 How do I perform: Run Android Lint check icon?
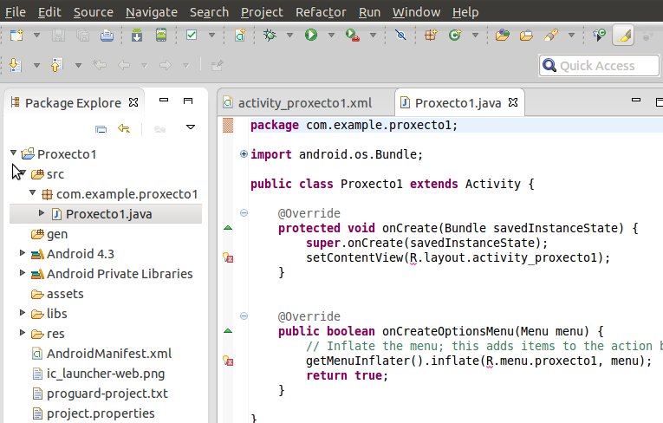[192, 35]
